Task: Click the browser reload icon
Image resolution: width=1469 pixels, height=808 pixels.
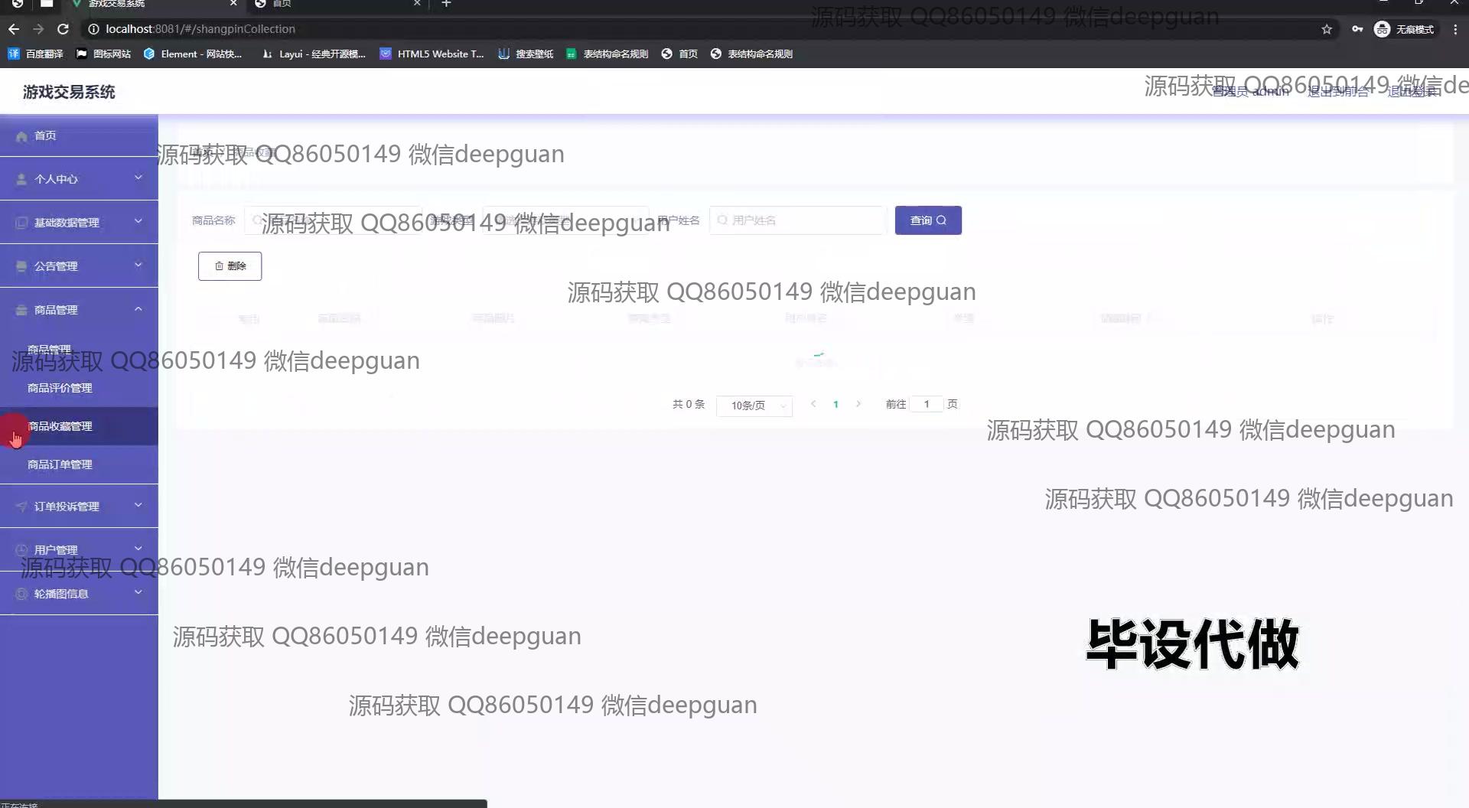Action: click(64, 29)
